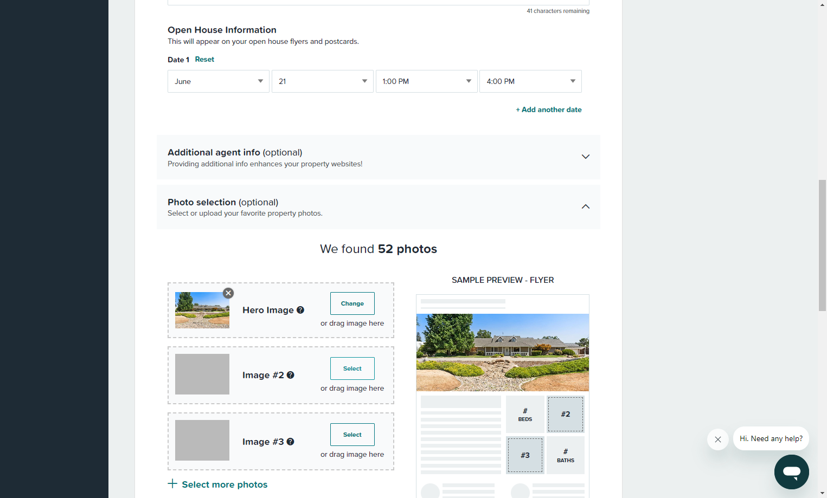Click the # BEDS tile in preview
The height and width of the screenshot is (498, 827).
[x=525, y=415]
